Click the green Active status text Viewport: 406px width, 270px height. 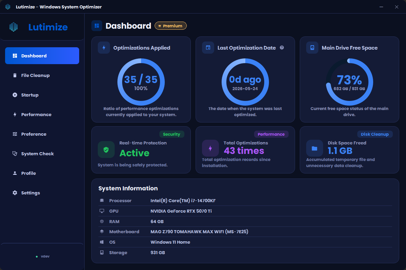coord(134,153)
